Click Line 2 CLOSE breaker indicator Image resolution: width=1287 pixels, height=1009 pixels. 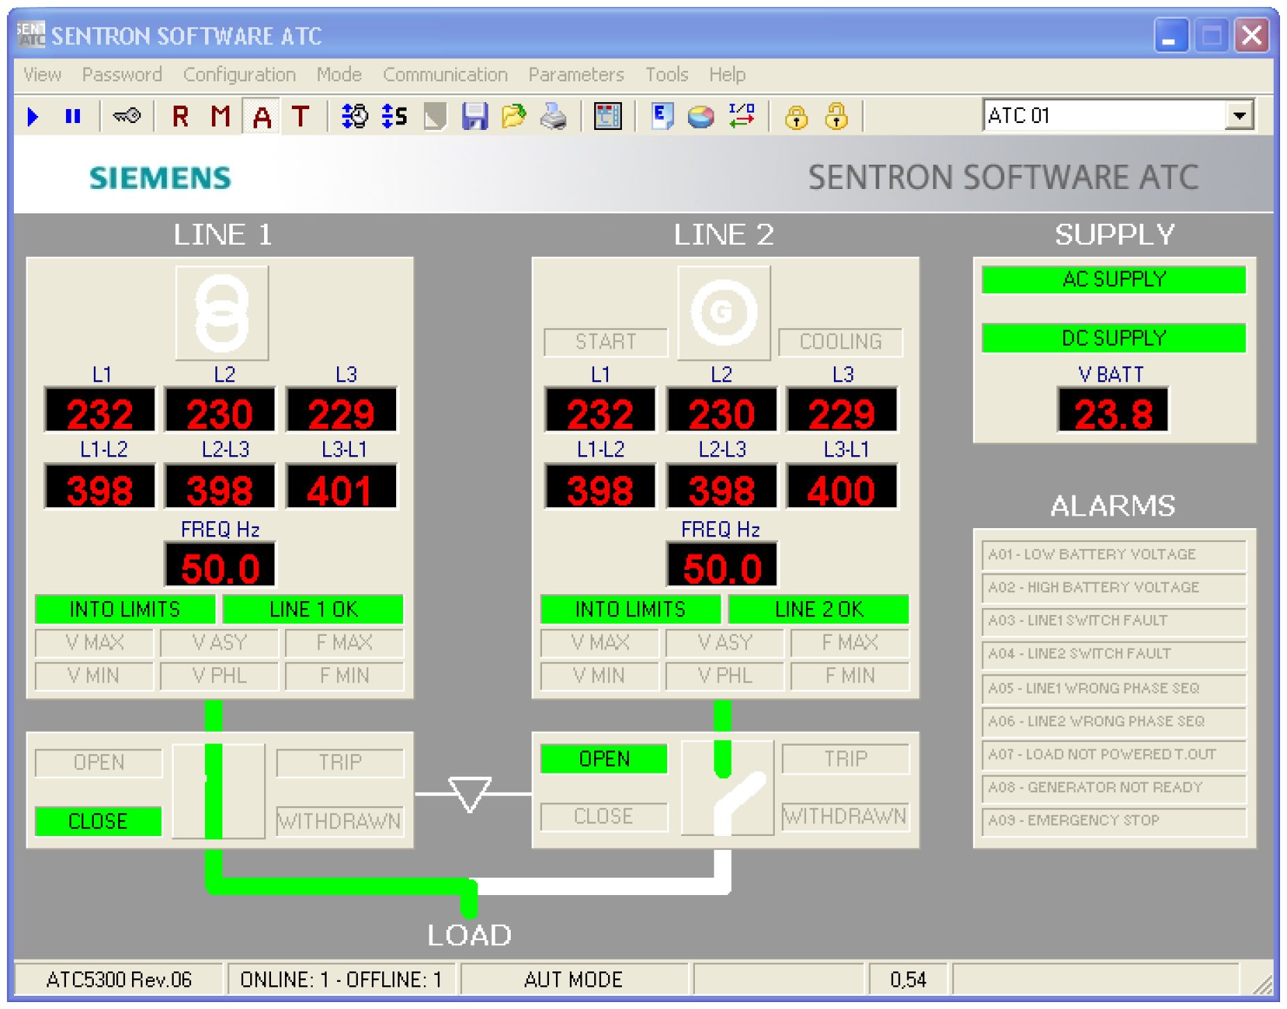604,817
